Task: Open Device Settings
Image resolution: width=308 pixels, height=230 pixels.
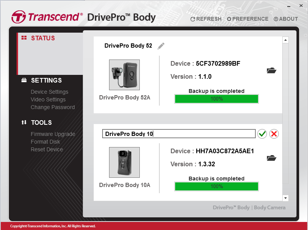Action: [50, 92]
